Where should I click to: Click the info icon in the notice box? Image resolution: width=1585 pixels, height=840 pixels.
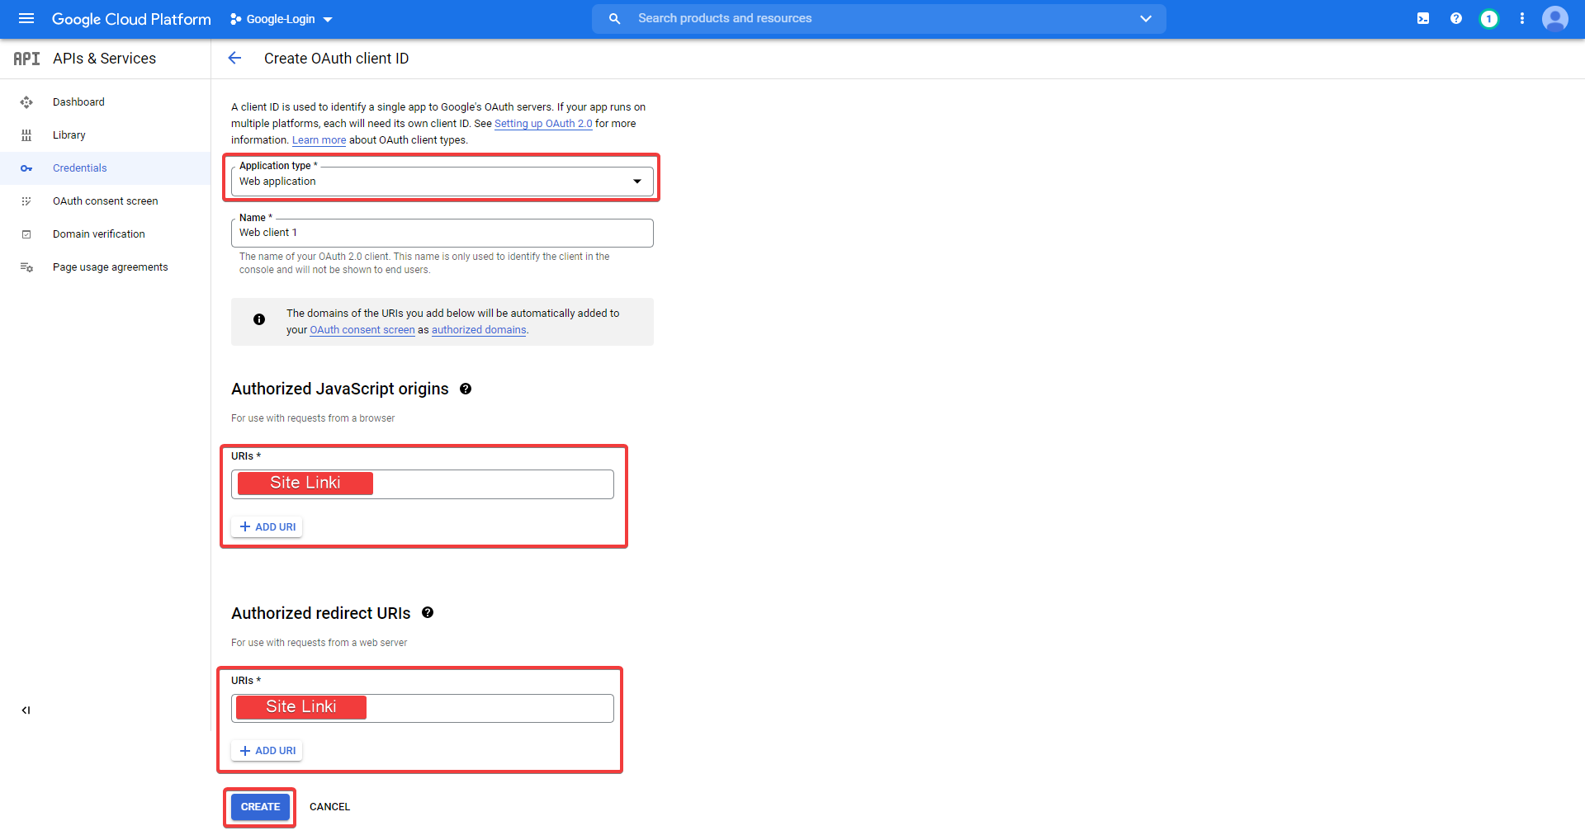coord(259,319)
